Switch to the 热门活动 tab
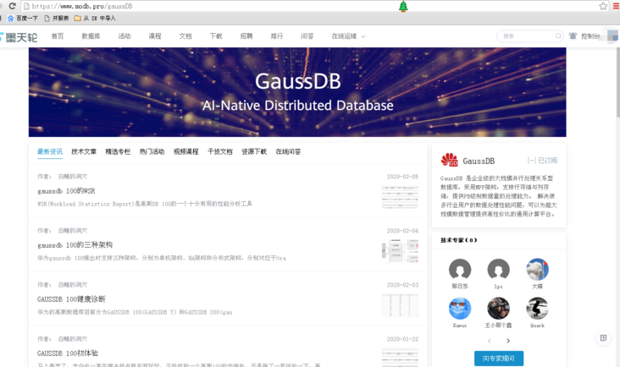 tap(152, 151)
